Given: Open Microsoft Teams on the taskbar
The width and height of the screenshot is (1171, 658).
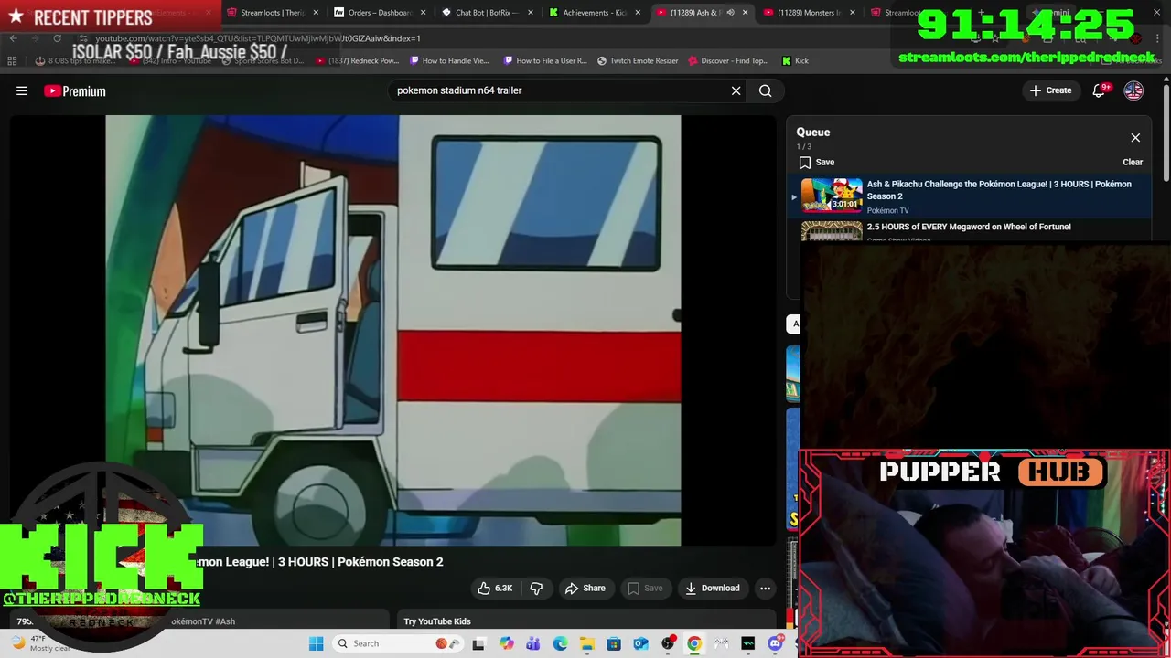Looking at the screenshot, I should (x=532, y=644).
